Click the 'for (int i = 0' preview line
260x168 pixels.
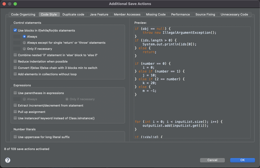[179, 122]
